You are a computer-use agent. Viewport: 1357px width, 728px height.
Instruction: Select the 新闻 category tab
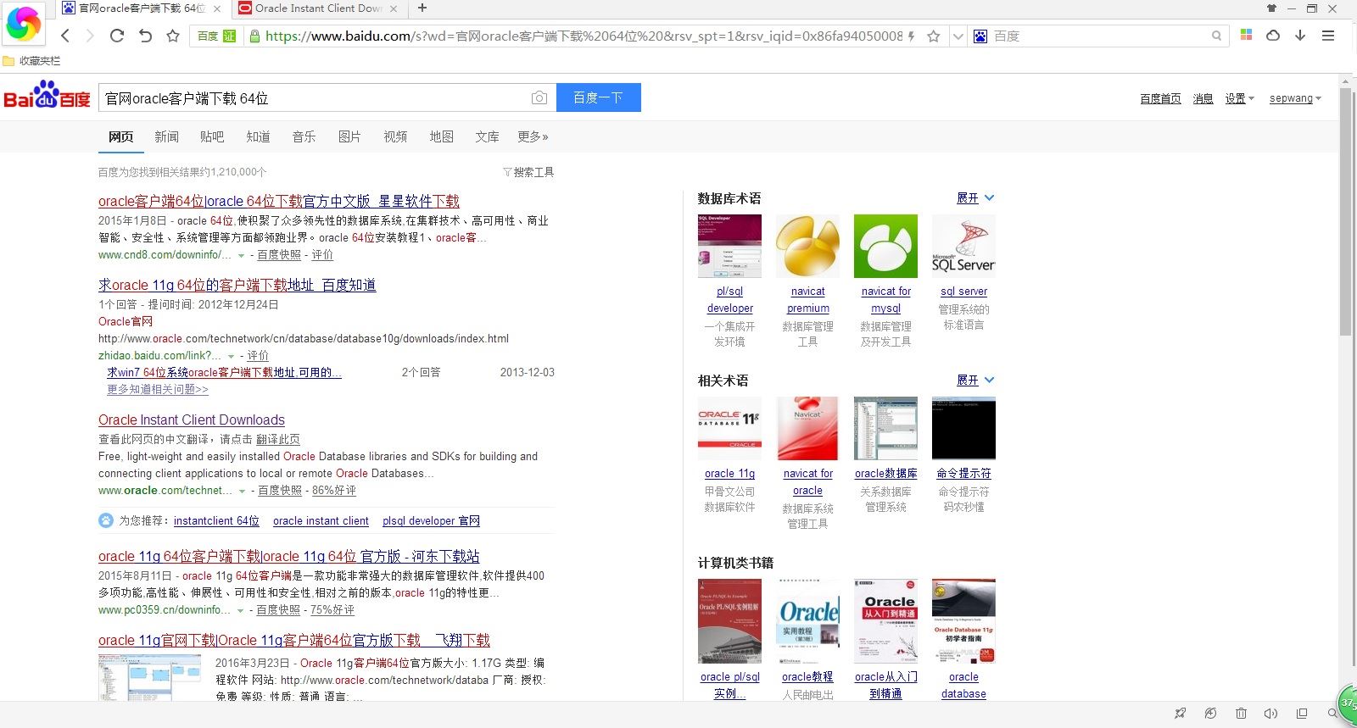[x=166, y=136]
